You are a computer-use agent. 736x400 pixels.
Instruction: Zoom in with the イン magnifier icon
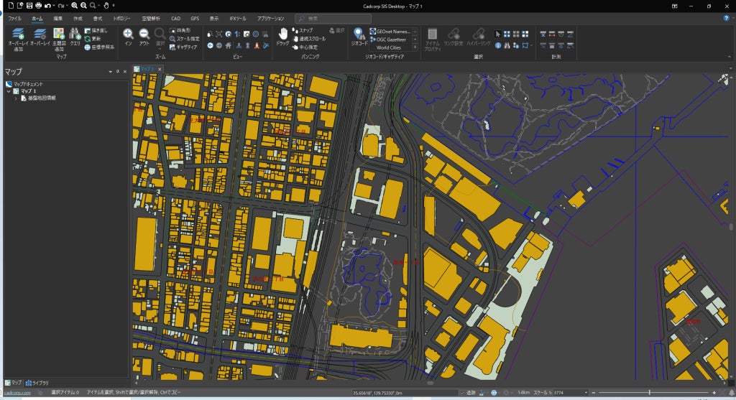click(x=128, y=34)
